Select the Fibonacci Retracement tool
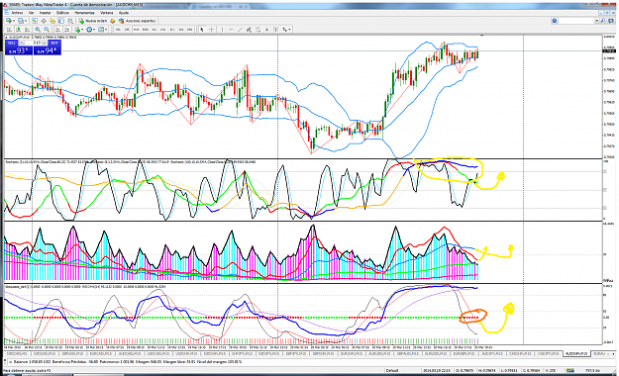 click(x=258, y=30)
